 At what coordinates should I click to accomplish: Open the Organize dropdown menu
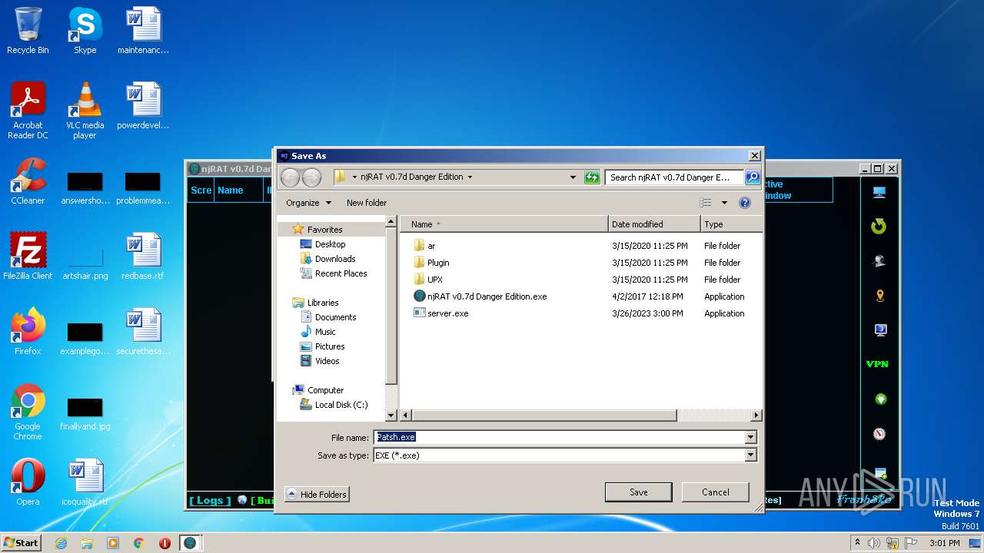tap(308, 203)
